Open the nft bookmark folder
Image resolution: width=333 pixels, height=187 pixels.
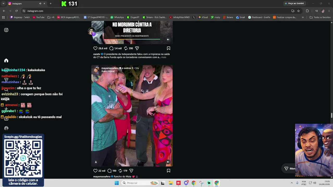pos(51,17)
